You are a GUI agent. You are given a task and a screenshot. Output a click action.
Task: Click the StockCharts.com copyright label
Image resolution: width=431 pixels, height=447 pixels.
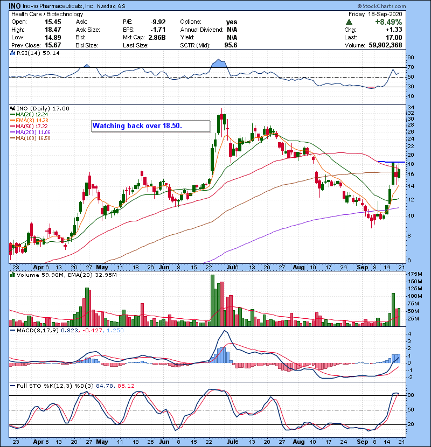click(x=381, y=6)
